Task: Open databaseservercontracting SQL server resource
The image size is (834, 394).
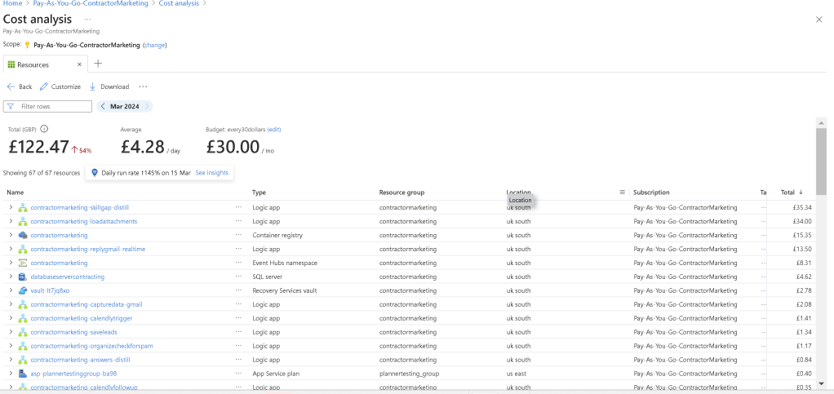Action: 68,277
